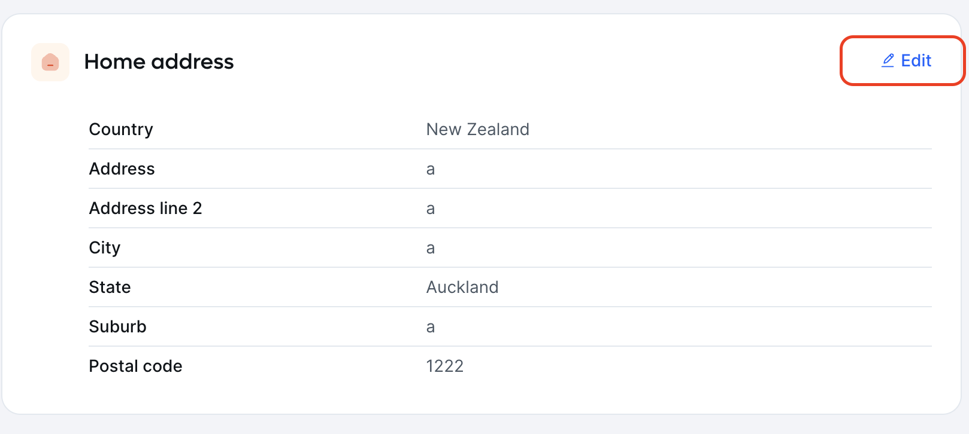Select the City value 'a'
This screenshot has height=434, width=969.
(431, 248)
